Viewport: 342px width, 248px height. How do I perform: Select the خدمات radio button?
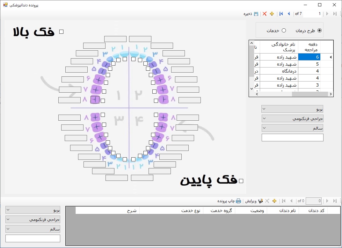tap(284, 31)
